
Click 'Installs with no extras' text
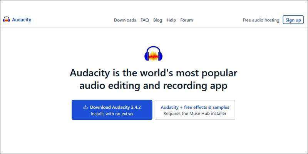click(x=112, y=114)
